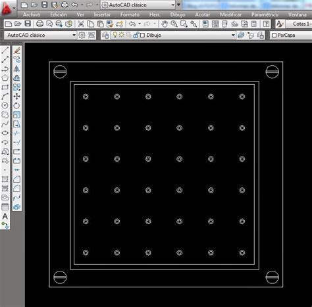Select the Ellipse tool
This screenshot has height=307, width=312.
5,133
